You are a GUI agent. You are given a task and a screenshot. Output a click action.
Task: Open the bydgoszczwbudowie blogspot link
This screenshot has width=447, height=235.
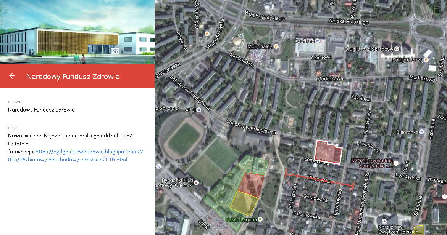[x=76, y=156]
